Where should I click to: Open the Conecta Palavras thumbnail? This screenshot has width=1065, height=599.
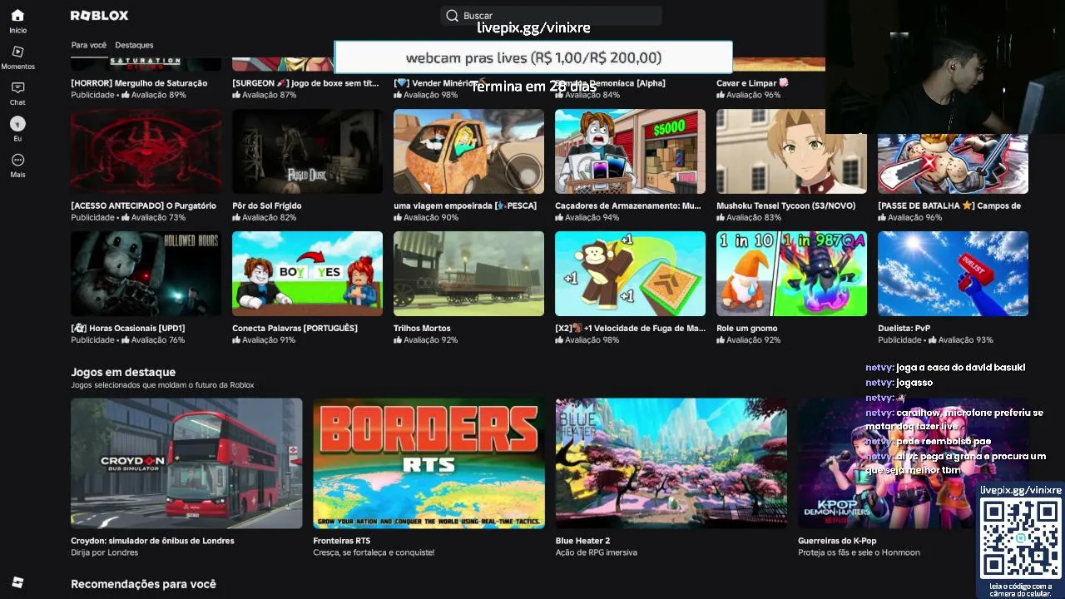coord(307,274)
